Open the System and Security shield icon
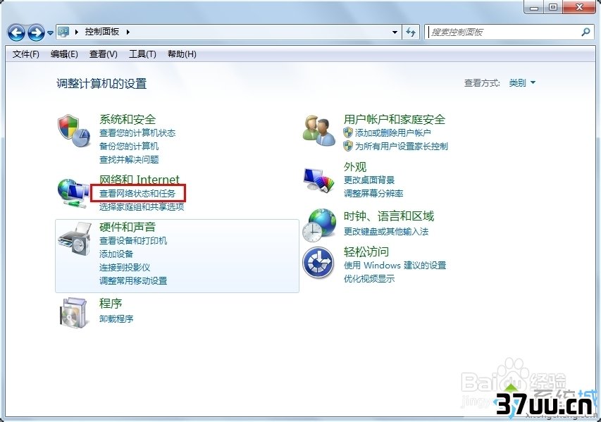The width and height of the screenshot is (601, 422). 74,130
